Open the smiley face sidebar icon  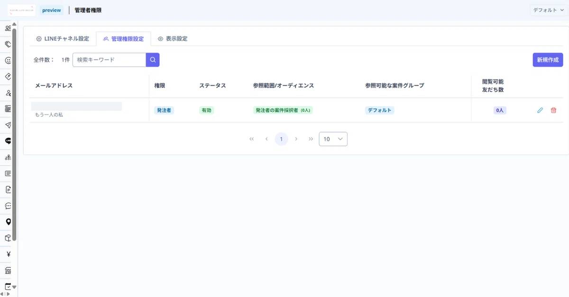(8, 61)
